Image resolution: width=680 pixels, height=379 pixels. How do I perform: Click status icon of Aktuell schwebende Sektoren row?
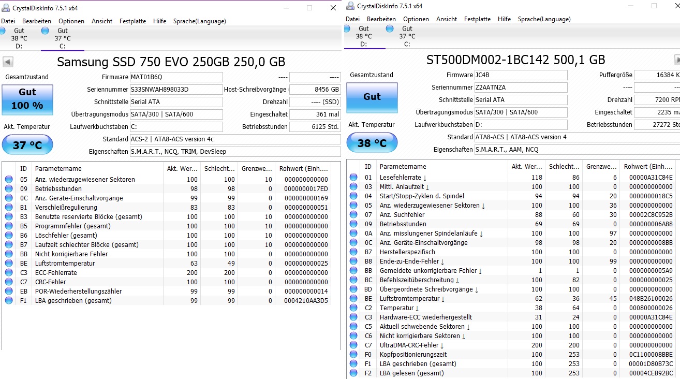(353, 327)
